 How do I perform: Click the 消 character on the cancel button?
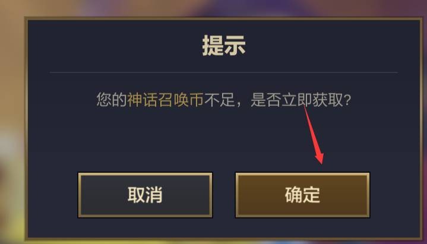coord(154,195)
